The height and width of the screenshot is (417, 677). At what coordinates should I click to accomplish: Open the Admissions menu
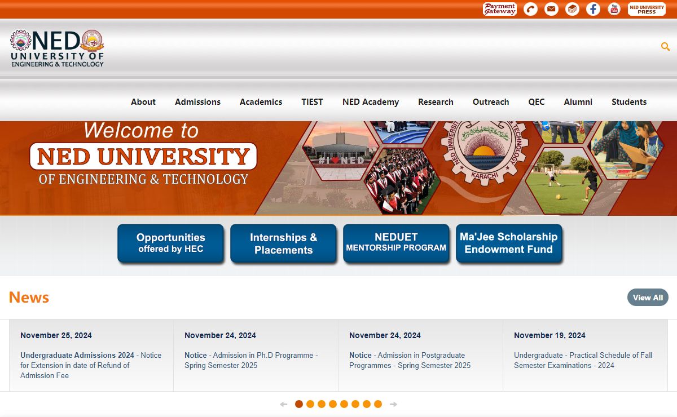tap(197, 102)
